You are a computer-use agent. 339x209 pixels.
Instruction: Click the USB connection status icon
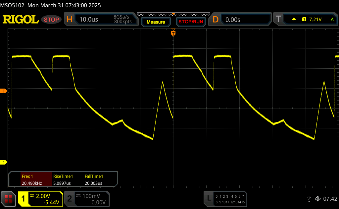tap(309, 198)
